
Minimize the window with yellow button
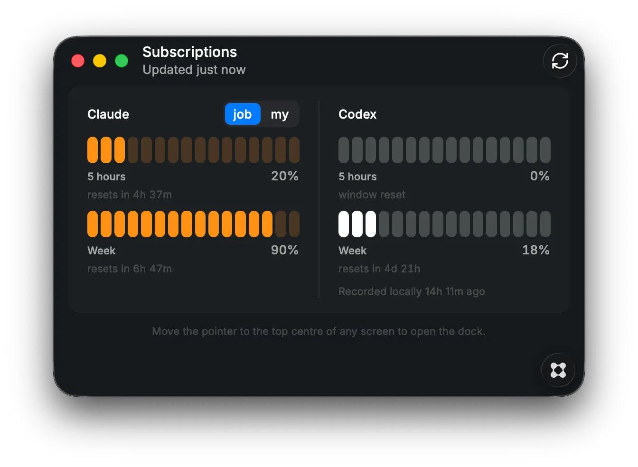100,61
